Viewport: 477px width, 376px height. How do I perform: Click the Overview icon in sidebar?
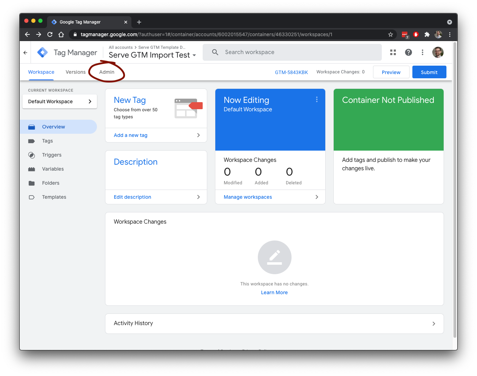click(32, 127)
